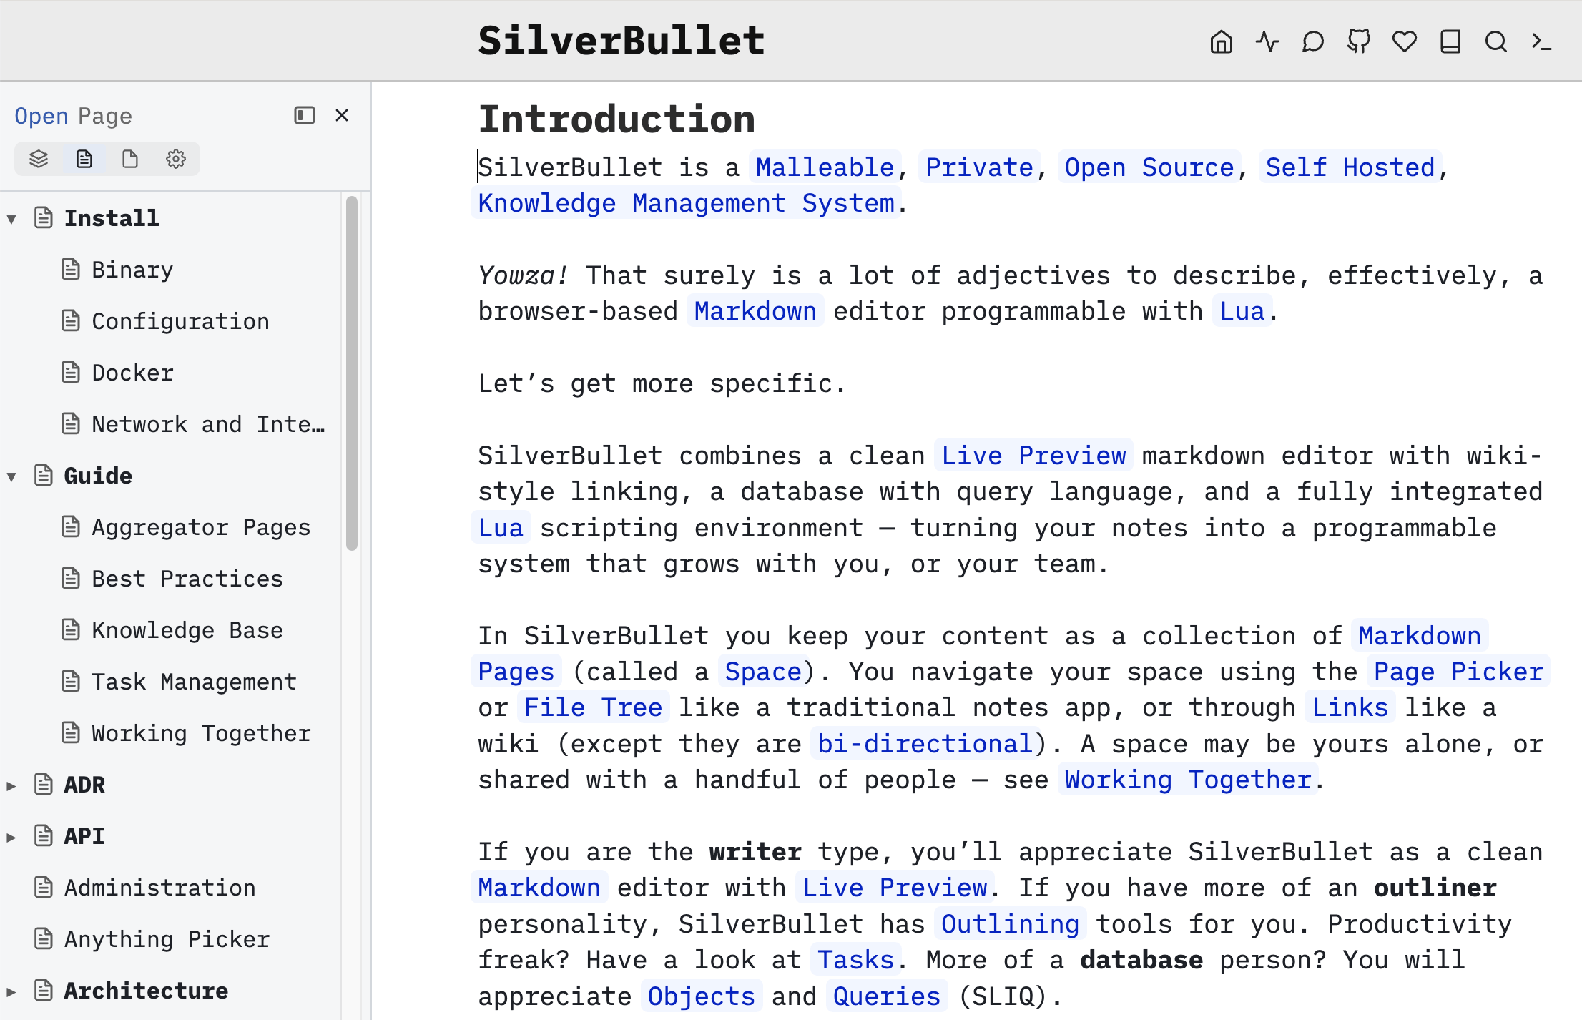Open the Knowledge Base tree item
1582x1020 pixels.
click(187, 630)
